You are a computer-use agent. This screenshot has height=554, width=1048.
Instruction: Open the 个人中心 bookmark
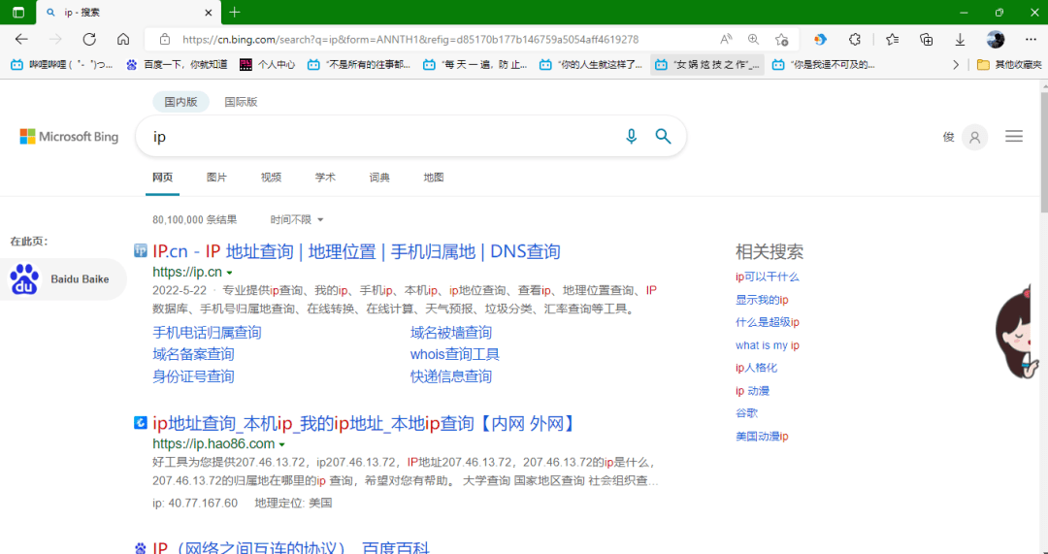pyautogui.click(x=268, y=65)
